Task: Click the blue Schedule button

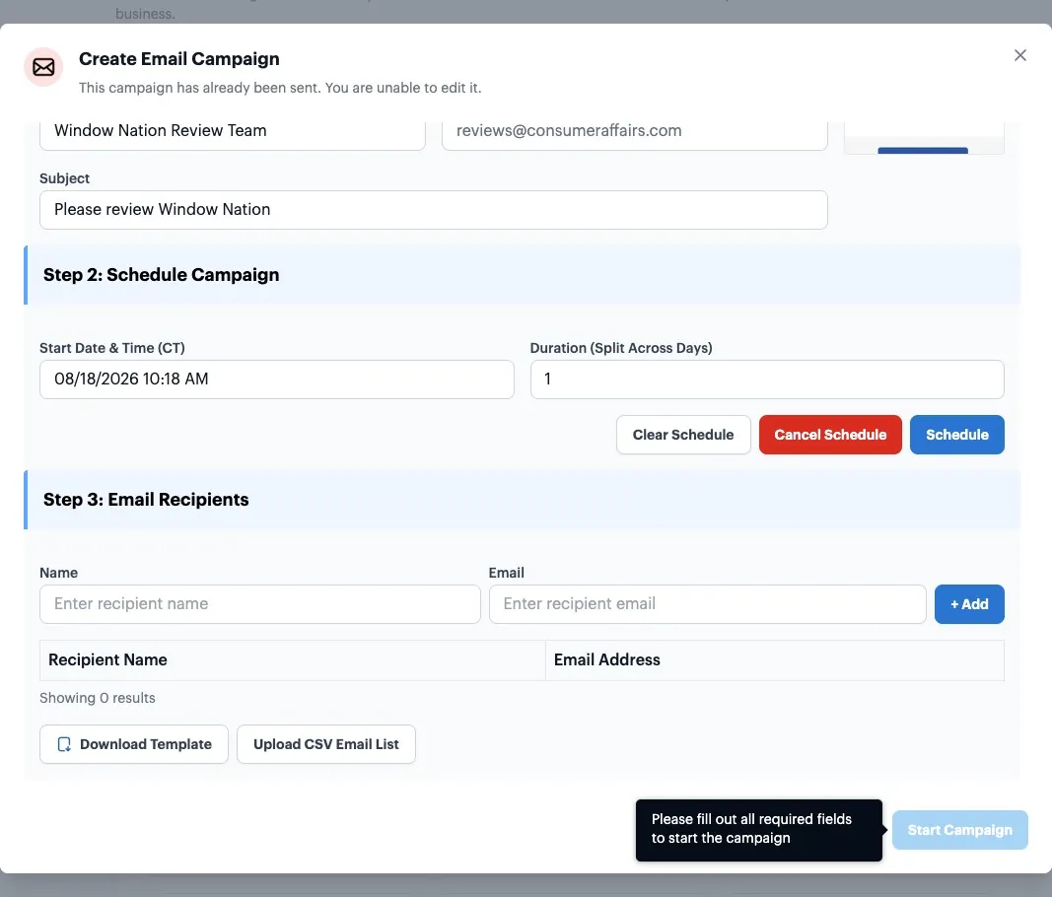Action: (x=956, y=435)
